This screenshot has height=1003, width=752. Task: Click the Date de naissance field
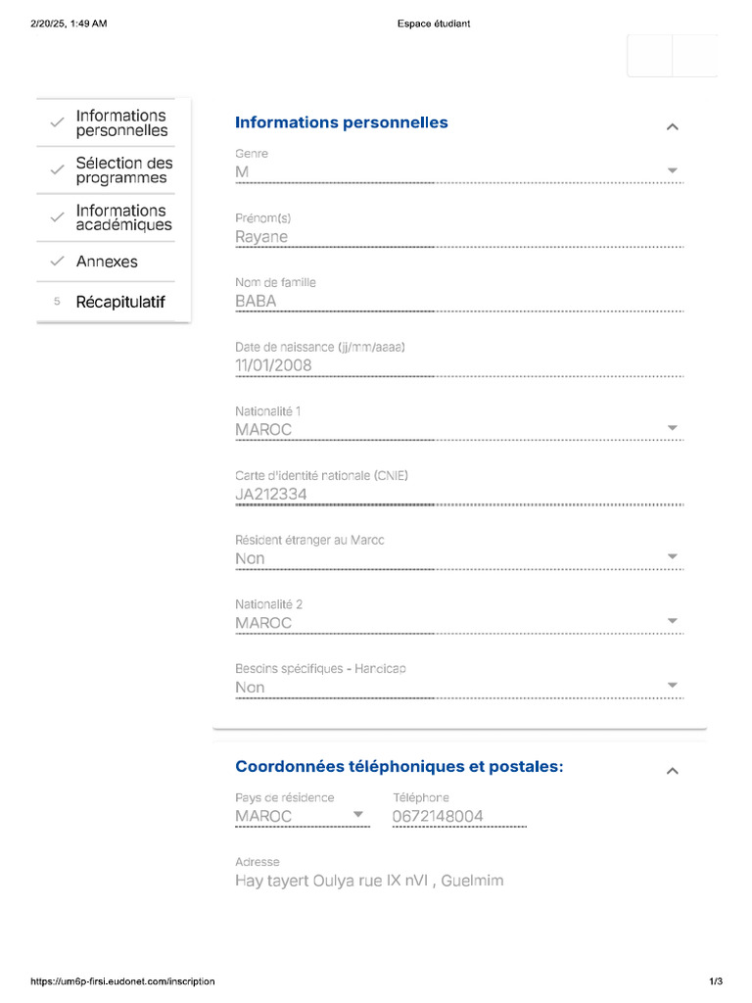(458, 365)
